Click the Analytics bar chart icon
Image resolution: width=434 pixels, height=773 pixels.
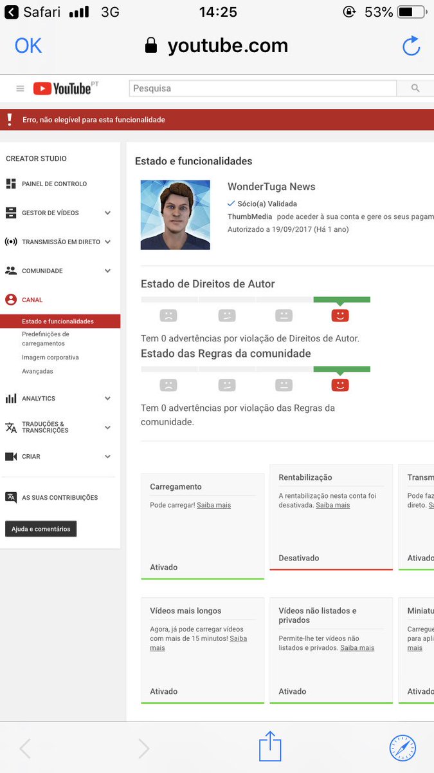pos(11,398)
